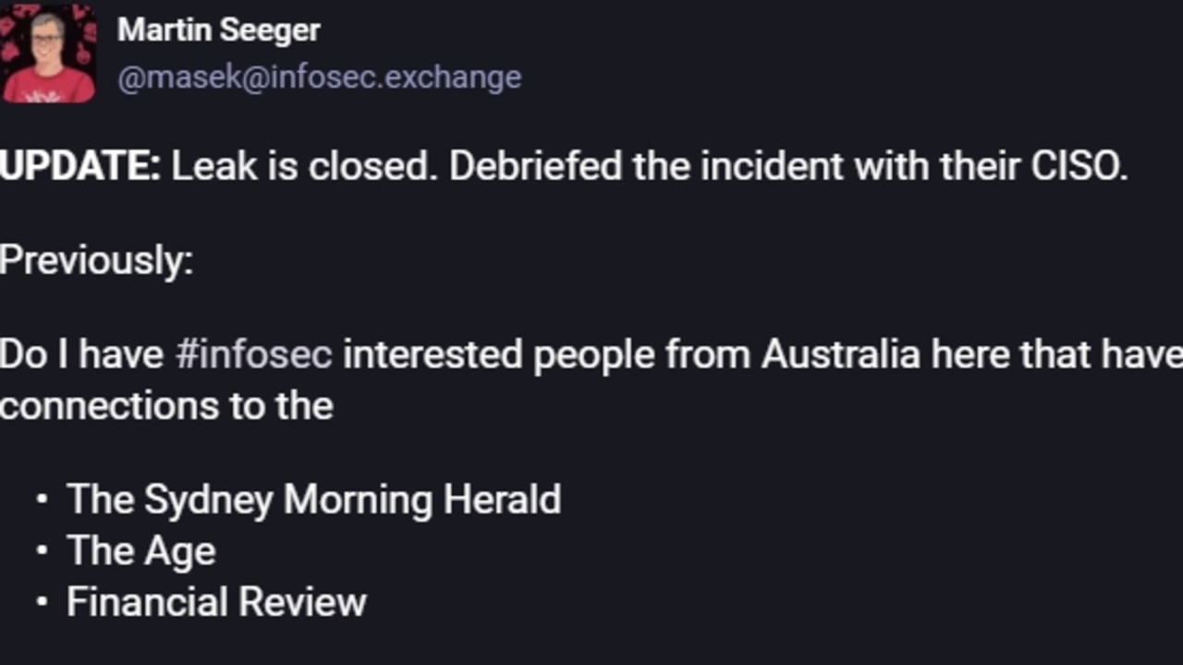The height and width of the screenshot is (665, 1183).
Task: Select The Sydney Morning Herald list item
Action: tap(313, 500)
